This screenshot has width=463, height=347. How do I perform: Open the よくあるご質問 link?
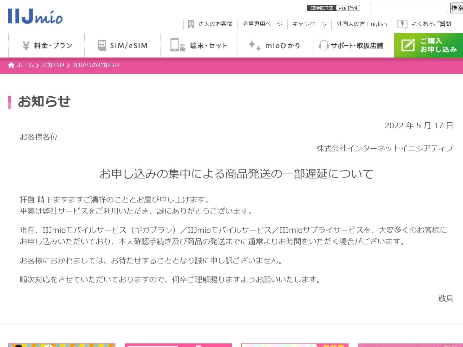(x=431, y=24)
